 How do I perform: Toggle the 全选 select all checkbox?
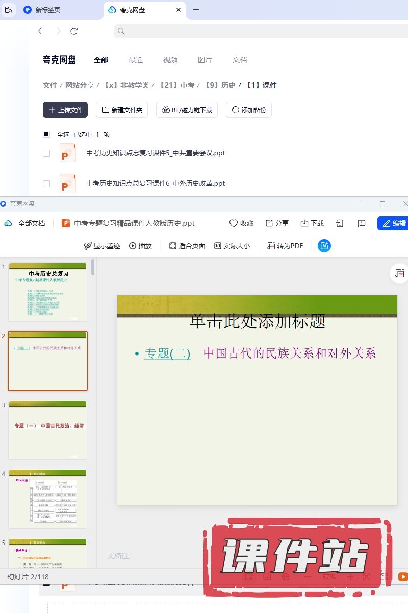(46, 134)
